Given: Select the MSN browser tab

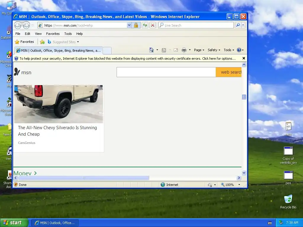Looking at the screenshot, I should pos(59,51).
